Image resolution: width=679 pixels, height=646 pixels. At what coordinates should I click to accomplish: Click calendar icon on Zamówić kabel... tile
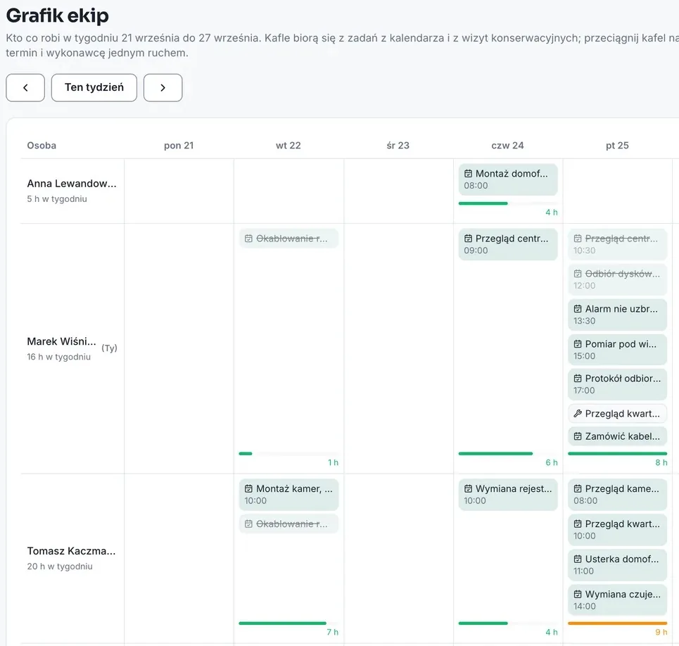click(578, 436)
